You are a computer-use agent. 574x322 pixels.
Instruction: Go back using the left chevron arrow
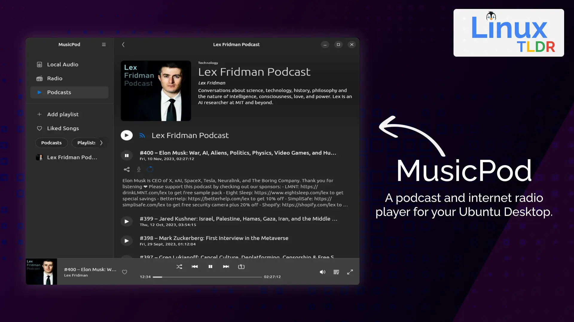pos(123,44)
